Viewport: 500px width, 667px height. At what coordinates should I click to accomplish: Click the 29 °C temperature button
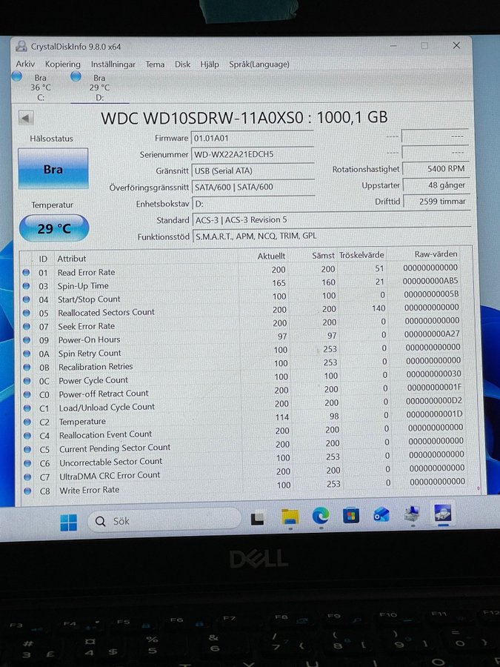pyautogui.click(x=54, y=228)
